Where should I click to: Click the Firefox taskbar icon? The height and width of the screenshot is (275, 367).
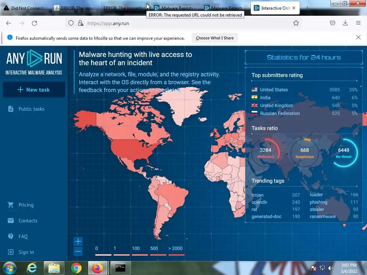(97, 268)
